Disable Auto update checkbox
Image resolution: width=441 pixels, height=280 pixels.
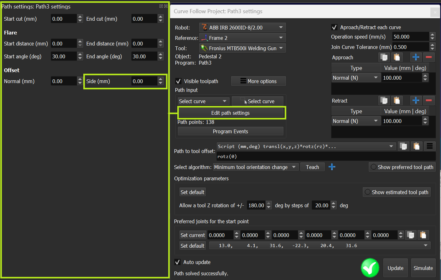tap(178, 262)
